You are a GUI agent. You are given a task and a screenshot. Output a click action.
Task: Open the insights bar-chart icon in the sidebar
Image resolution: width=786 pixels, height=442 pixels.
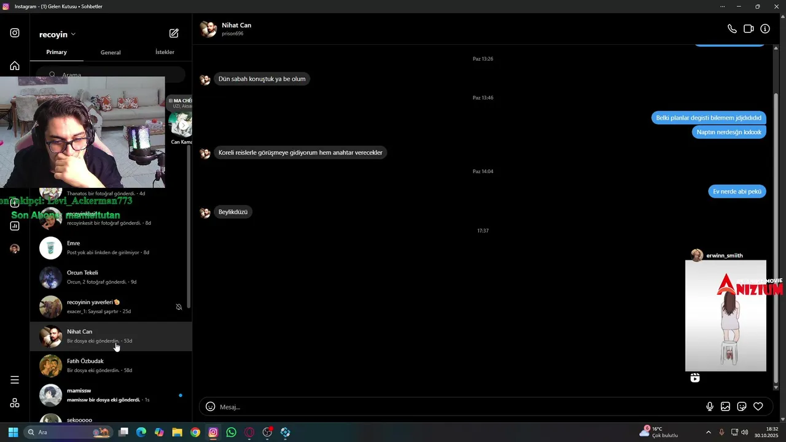[15, 226]
